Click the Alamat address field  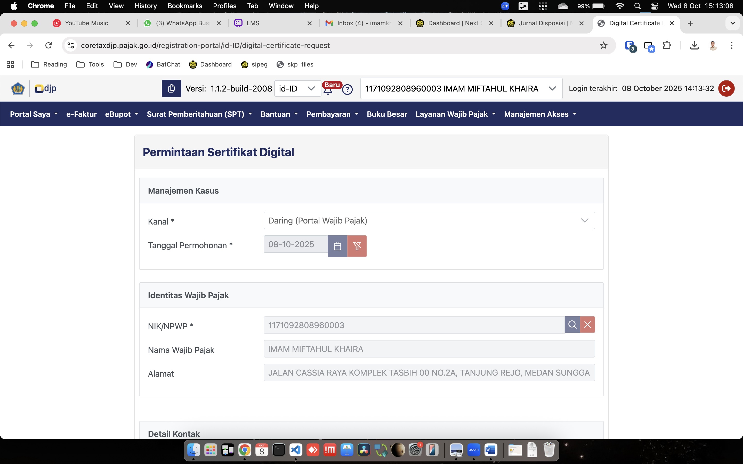tap(429, 372)
